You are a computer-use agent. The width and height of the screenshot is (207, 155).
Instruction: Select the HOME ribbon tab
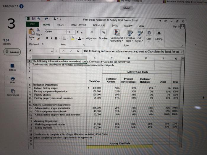(x=47, y=25)
